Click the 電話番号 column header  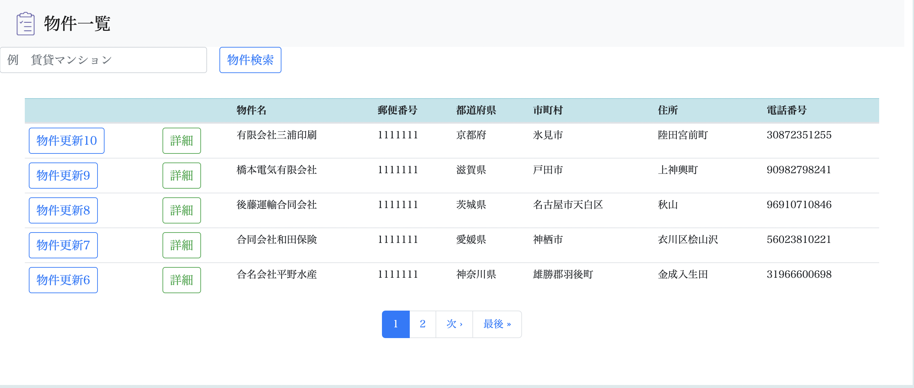pyautogui.click(x=786, y=110)
